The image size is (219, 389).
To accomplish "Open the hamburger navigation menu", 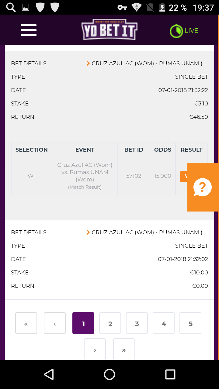I will pos(29,30).
